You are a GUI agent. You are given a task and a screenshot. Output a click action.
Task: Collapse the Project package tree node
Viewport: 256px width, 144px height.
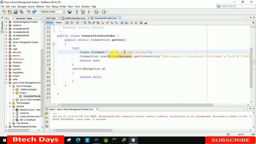pyautogui.click(x=14, y=93)
